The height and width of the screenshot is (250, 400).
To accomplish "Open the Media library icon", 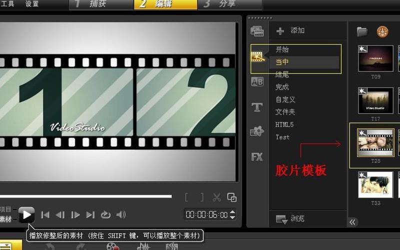I will click(257, 31).
